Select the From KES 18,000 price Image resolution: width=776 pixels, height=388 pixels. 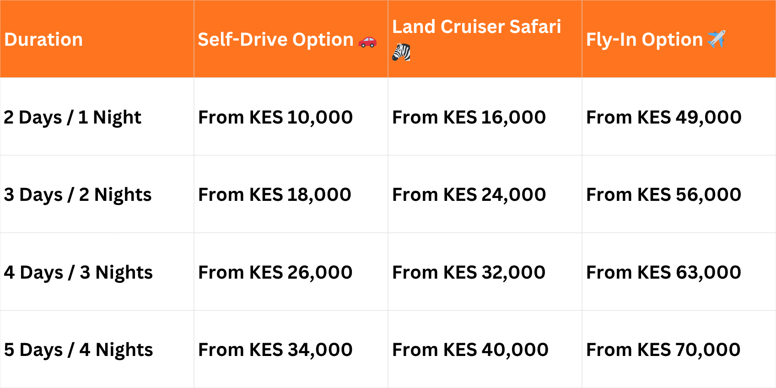[x=275, y=195]
